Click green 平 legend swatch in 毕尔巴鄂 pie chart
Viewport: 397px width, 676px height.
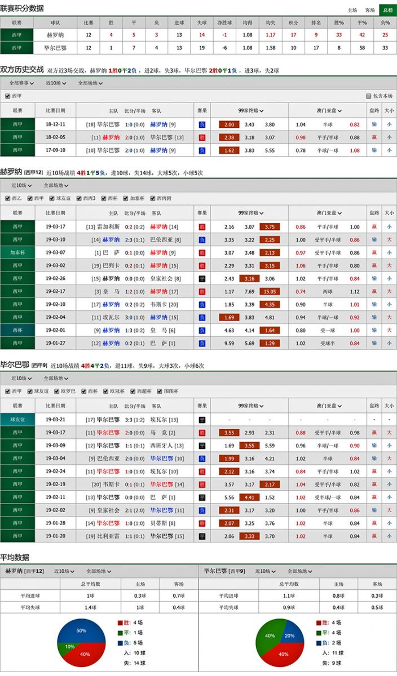[319, 633]
